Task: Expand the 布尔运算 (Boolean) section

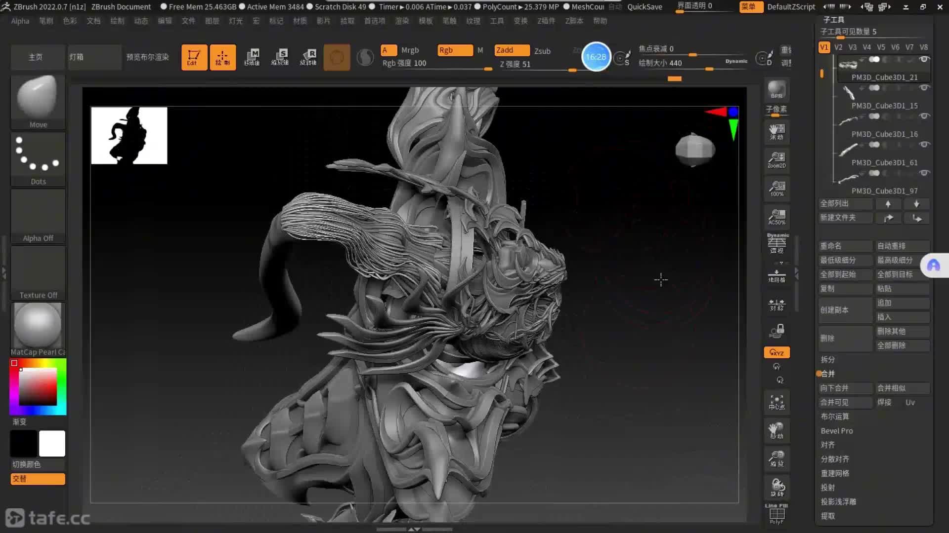Action: pyautogui.click(x=835, y=417)
